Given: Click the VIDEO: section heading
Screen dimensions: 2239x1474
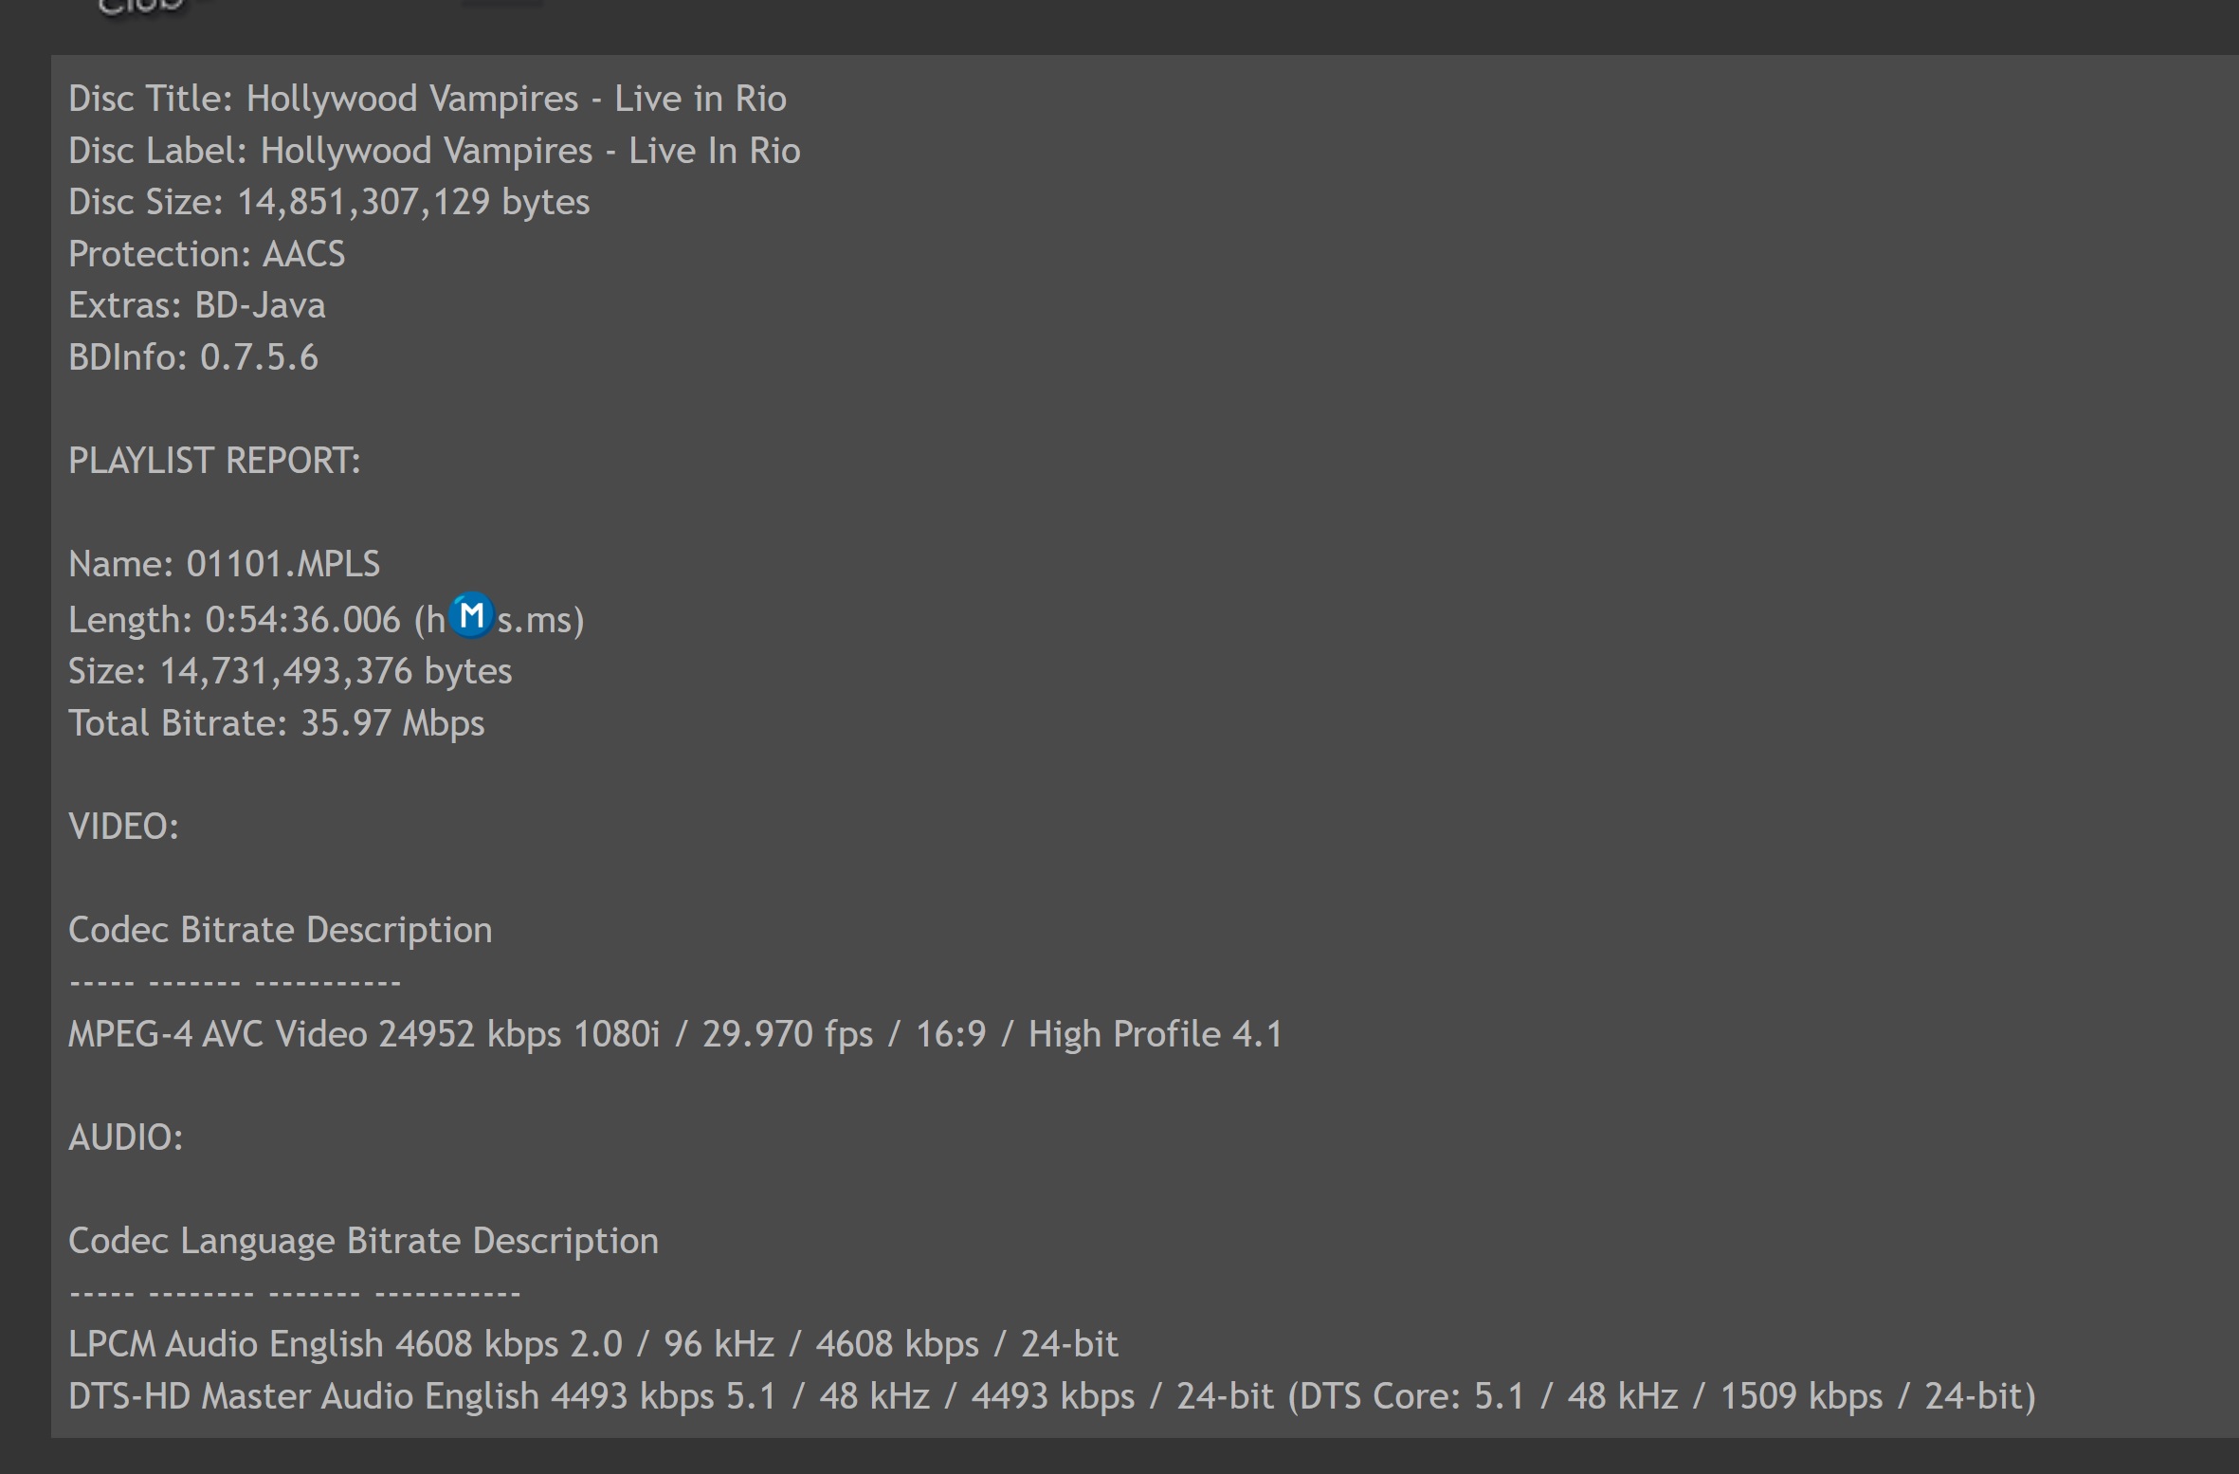Looking at the screenshot, I should pos(124,827).
